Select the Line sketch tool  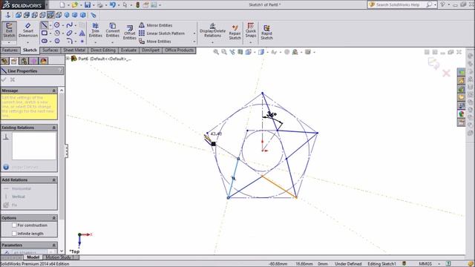click(x=45, y=25)
